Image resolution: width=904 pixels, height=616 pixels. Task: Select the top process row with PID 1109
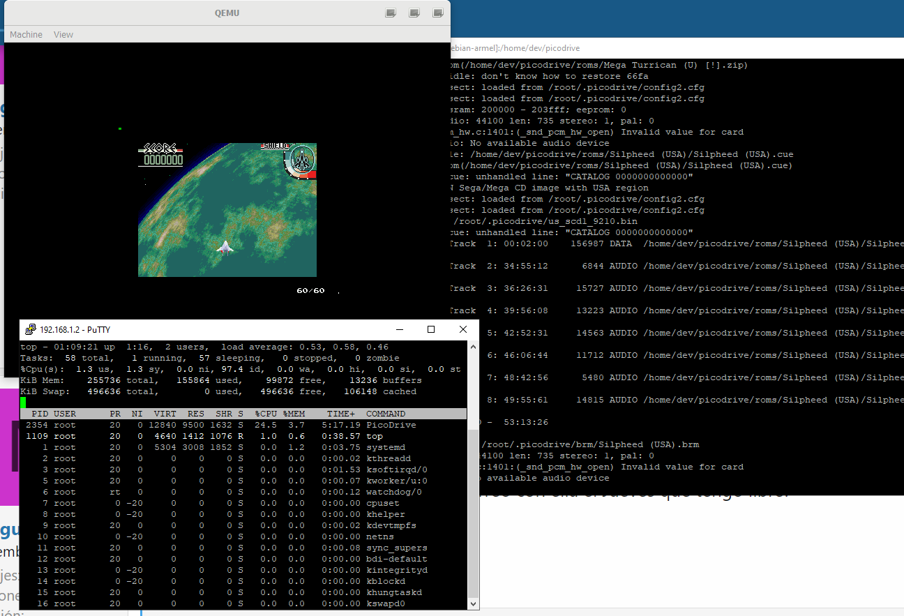[x=243, y=436]
